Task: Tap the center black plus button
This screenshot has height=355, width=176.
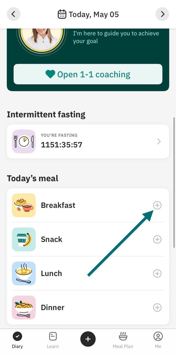Action: 88,339
